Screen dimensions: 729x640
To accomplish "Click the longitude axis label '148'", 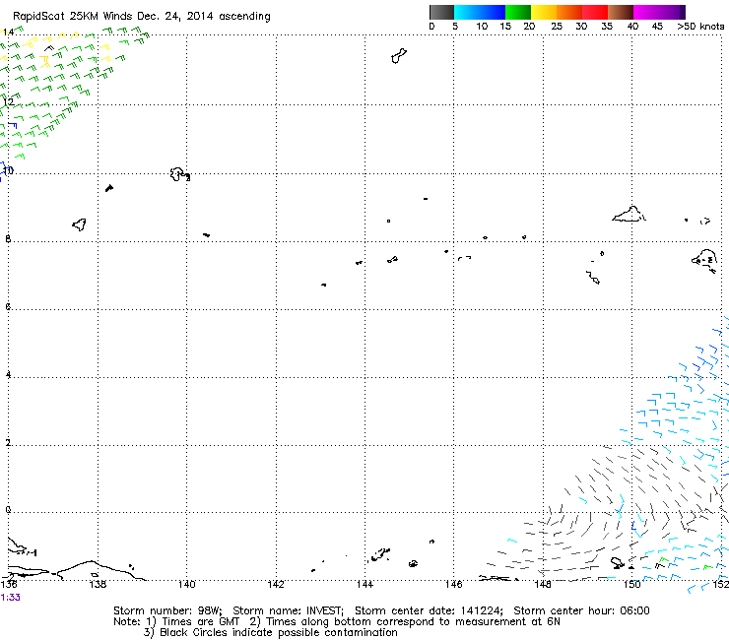I will coord(543,585).
